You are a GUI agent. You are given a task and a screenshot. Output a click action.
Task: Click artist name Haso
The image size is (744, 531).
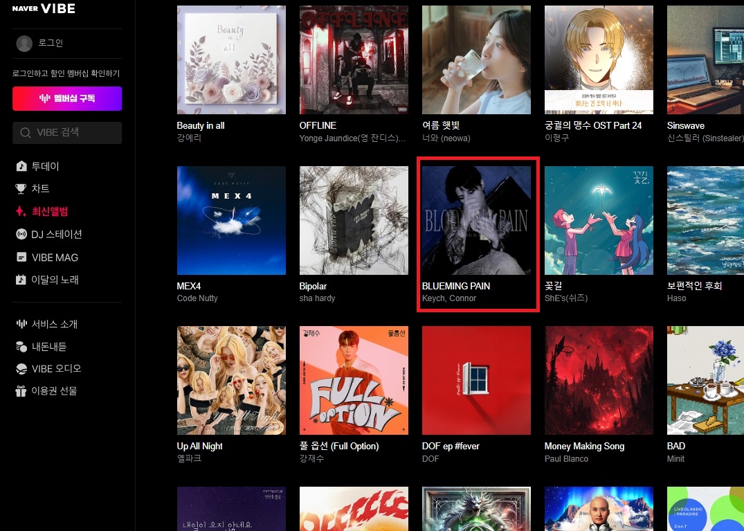pyautogui.click(x=677, y=298)
